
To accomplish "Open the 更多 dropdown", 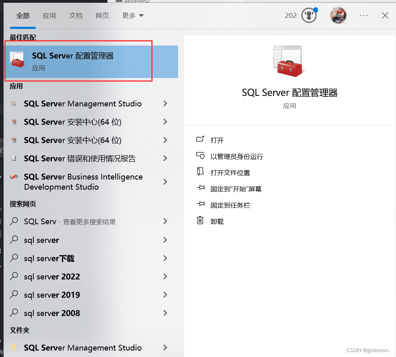I will point(133,16).
